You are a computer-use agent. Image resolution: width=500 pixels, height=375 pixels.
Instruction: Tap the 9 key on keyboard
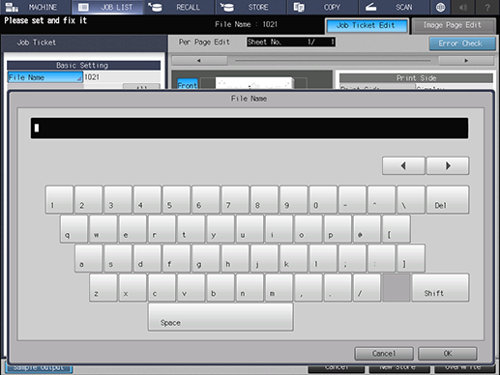(x=294, y=199)
